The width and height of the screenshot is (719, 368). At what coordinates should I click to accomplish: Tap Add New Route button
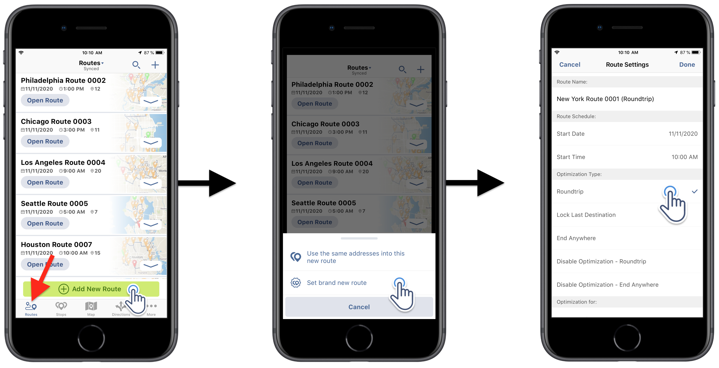tap(89, 288)
